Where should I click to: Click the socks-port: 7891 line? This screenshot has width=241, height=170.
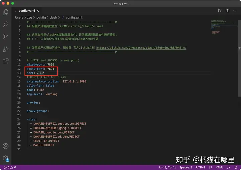(x=40, y=69)
